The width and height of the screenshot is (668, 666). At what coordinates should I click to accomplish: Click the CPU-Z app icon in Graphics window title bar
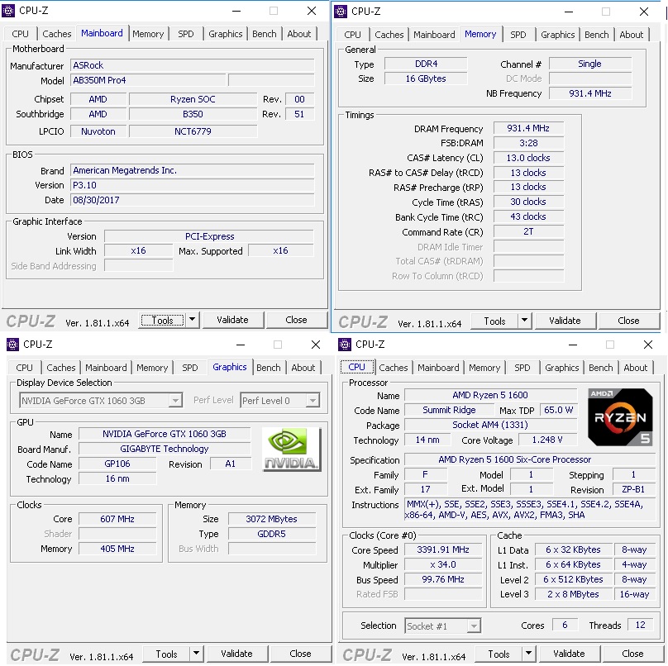point(12,344)
